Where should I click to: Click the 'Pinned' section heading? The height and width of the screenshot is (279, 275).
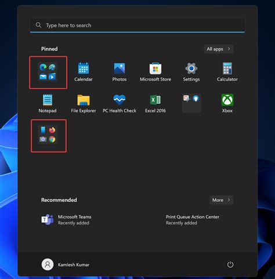coord(49,49)
